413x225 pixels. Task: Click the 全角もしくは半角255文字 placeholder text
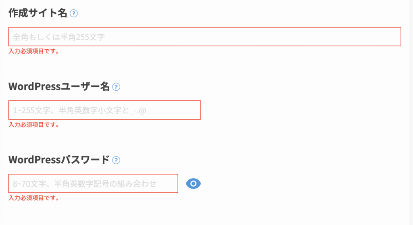click(x=59, y=37)
